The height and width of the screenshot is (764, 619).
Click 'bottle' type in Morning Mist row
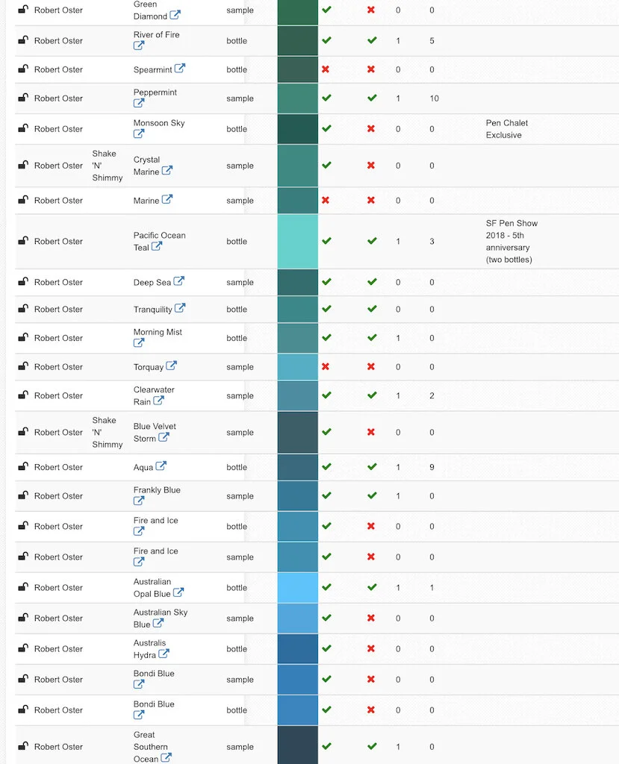(237, 338)
